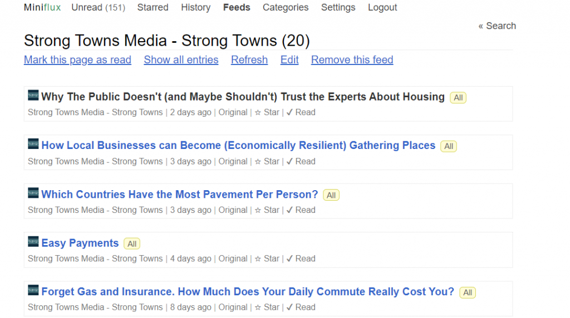Open the Unread (151) menu item
570x318 pixels.
[x=98, y=8]
